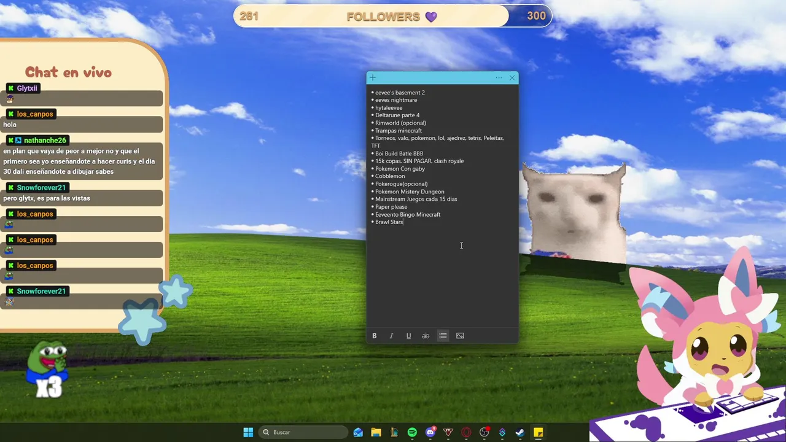Click the '15k copas, SIN PAGAR' line

point(419,161)
